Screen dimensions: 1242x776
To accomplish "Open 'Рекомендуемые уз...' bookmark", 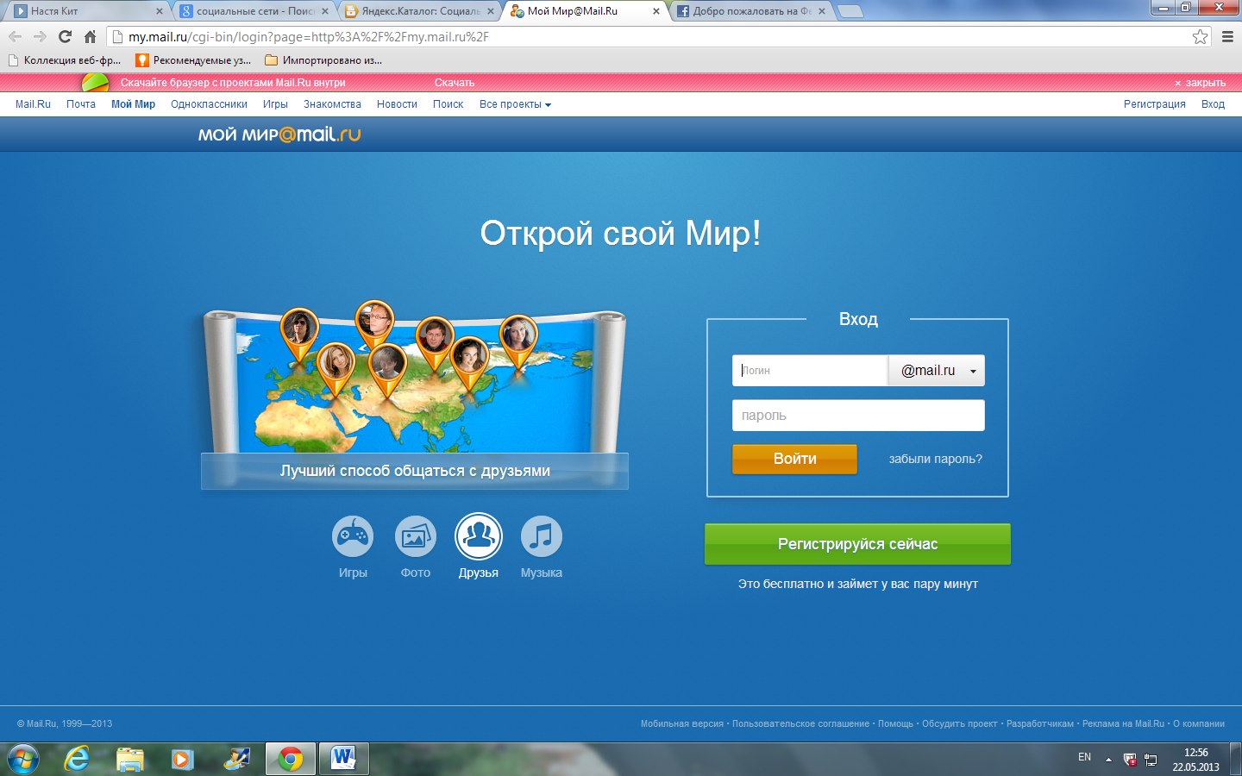I will tap(194, 60).
